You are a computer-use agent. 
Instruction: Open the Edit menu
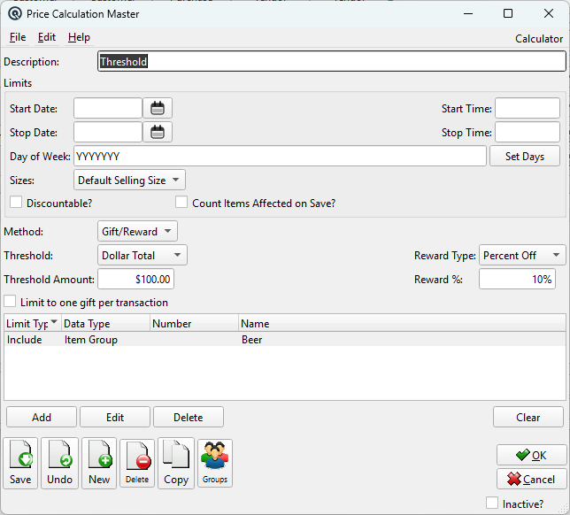pyautogui.click(x=47, y=37)
